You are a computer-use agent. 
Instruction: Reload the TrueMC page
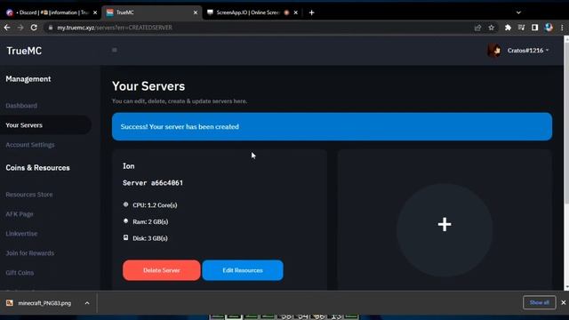point(34,28)
